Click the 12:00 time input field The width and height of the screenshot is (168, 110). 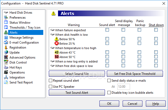[x=124, y=87]
